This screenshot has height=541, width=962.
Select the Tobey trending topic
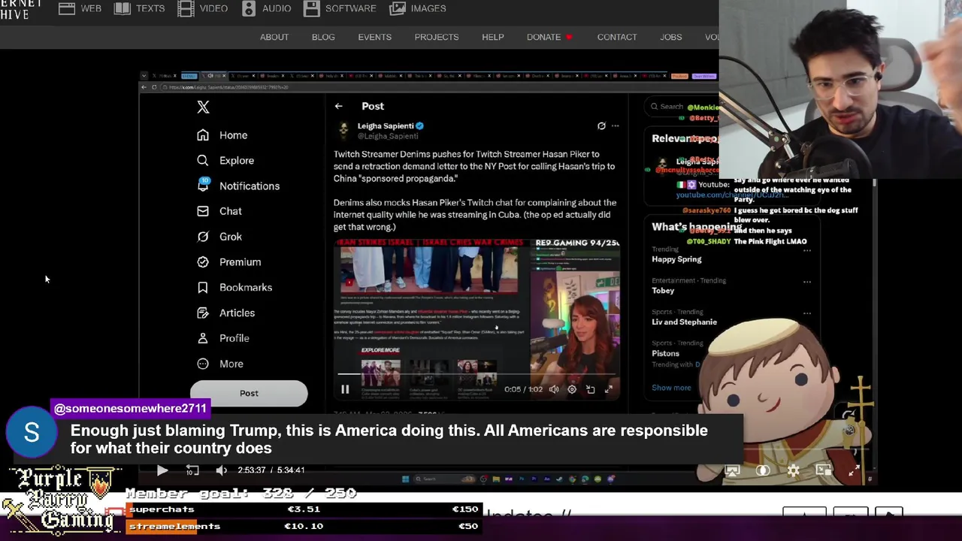click(663, 291)
